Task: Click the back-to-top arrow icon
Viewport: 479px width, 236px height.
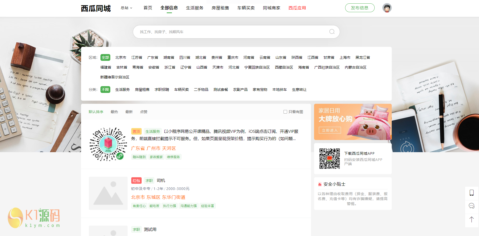Action: (471, 220)
